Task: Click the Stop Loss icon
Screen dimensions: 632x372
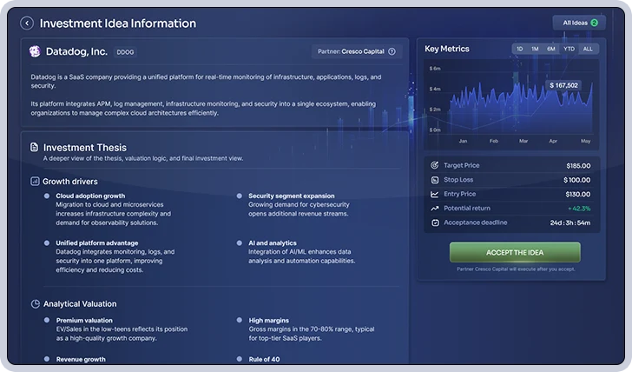Action: pos(434,180)
